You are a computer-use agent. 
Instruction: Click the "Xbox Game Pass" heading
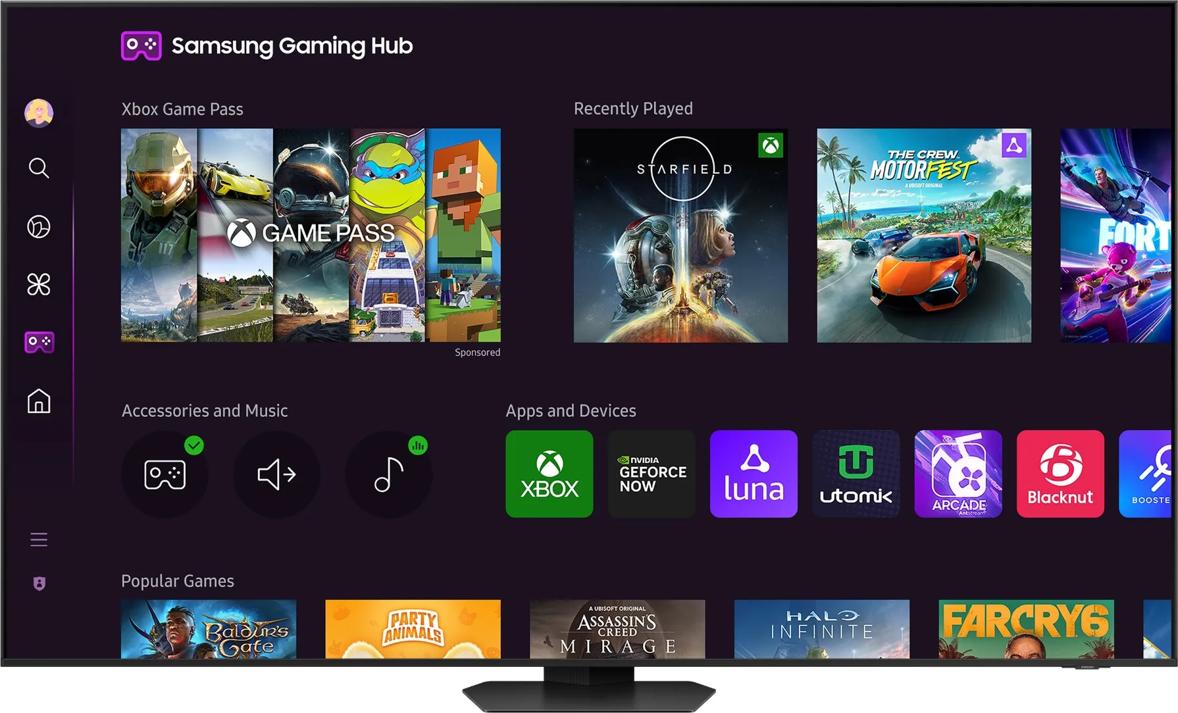(182, 109)
